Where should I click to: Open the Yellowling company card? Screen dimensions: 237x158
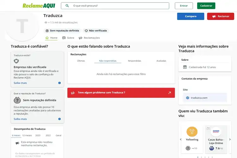192,139
